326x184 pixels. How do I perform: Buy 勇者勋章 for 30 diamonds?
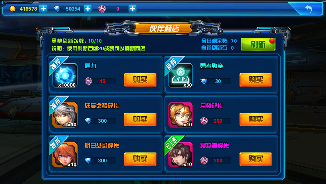pos(256,80)
